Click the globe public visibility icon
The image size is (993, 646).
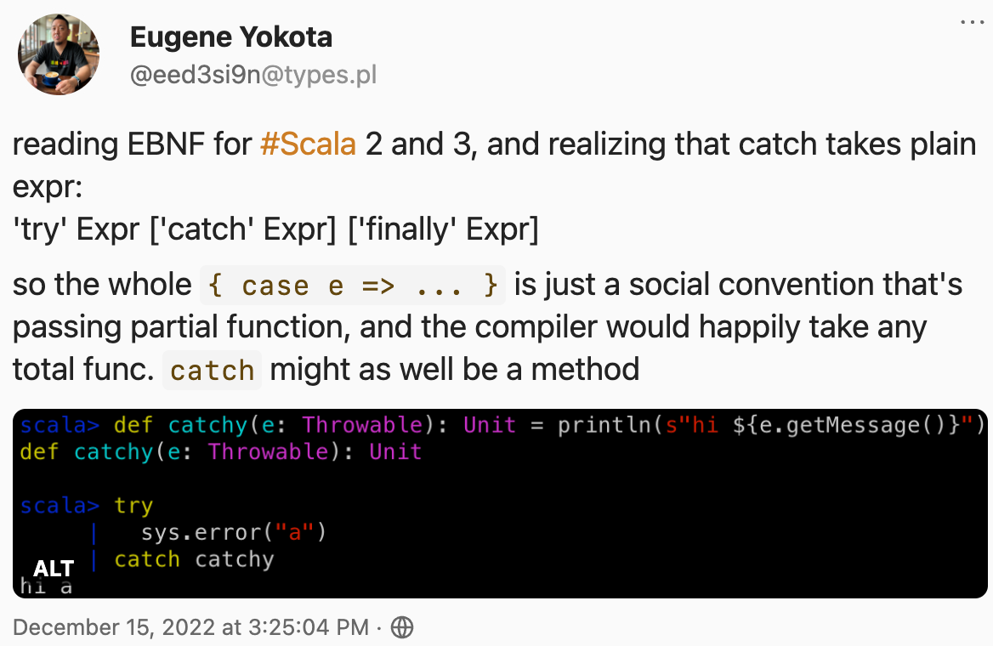[402, 627]
